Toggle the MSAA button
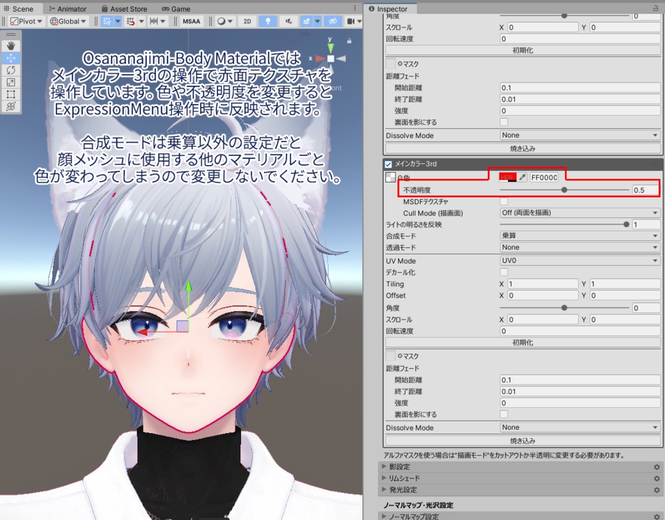Image resolution: width=665 pixels, height=520 pixels. (x=192, y=21)
